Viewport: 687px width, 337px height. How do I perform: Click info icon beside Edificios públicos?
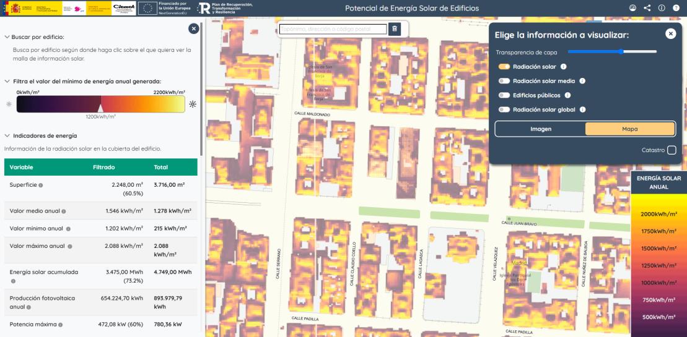pos(567,95)
